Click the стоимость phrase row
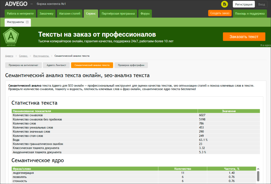The width and height of the screenshot is (271, 184). [134, 181]
